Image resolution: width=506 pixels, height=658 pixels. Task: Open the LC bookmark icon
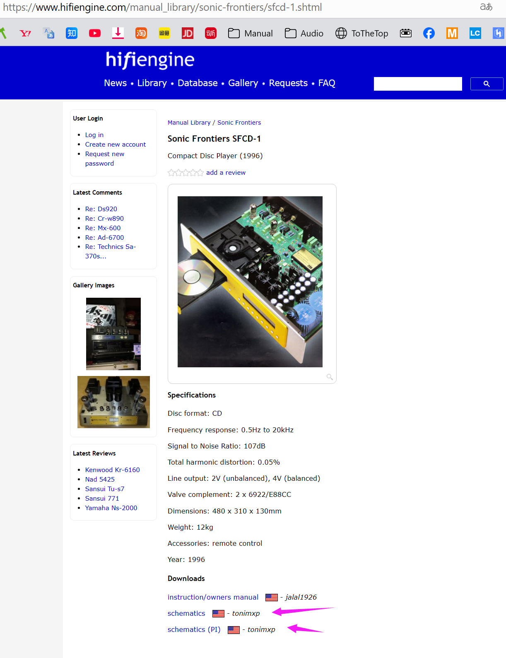(475, 33)
